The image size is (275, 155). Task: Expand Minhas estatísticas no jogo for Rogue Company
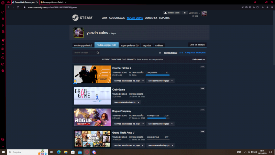coord(129,124)
